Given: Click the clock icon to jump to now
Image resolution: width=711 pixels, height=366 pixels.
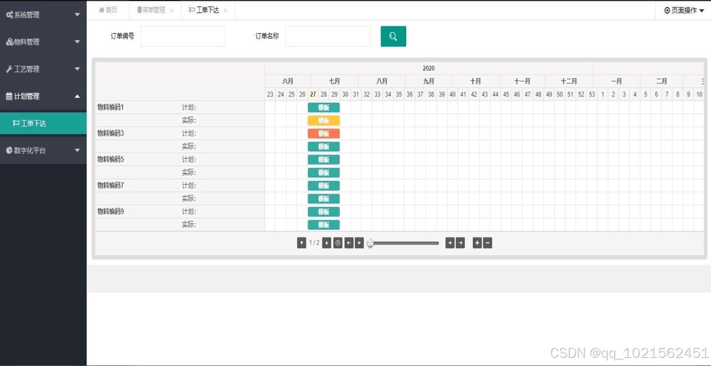Looking at the screenshot, I should (x=338, y=243).
